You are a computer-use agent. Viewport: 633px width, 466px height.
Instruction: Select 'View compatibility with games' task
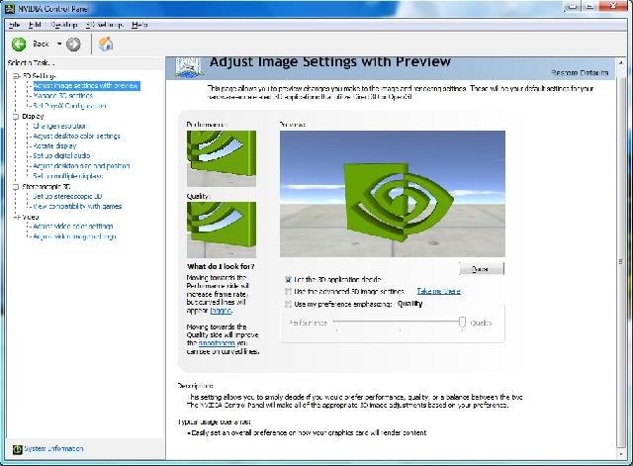(x=77, y=207)
